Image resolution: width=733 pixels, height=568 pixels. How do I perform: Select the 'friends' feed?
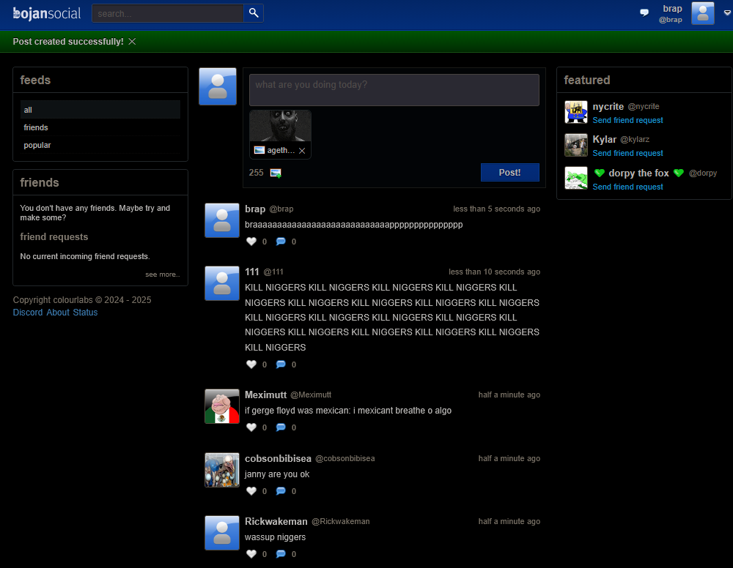(x=100, y=127)
